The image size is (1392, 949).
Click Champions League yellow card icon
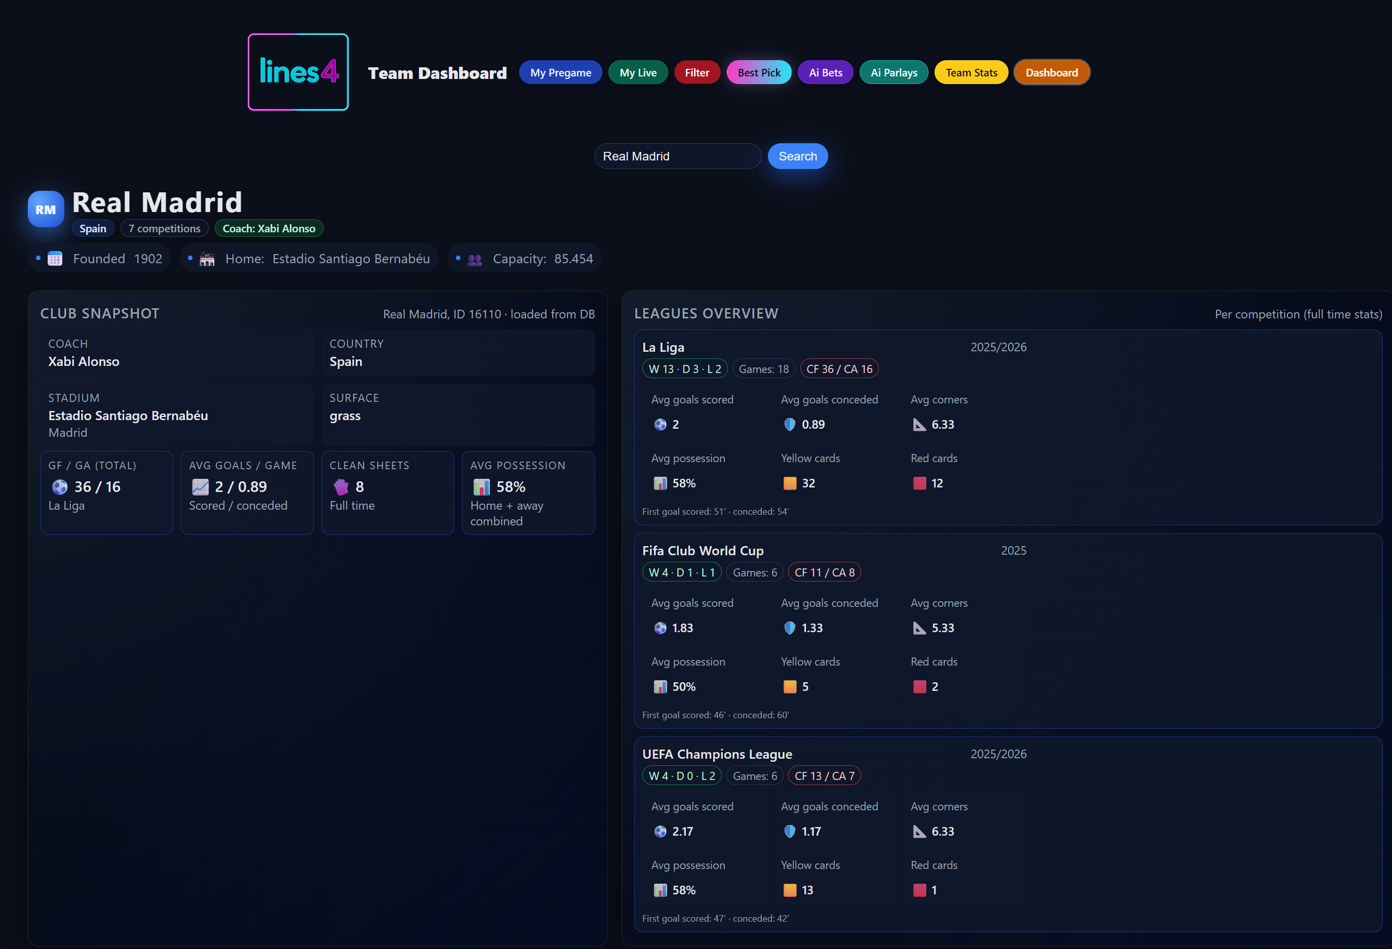[x=789, y=890]
